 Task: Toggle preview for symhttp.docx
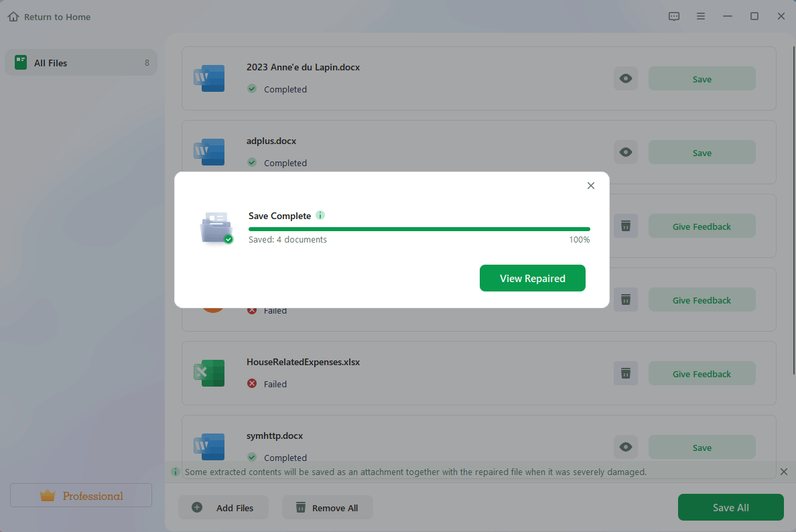(625, 447)
